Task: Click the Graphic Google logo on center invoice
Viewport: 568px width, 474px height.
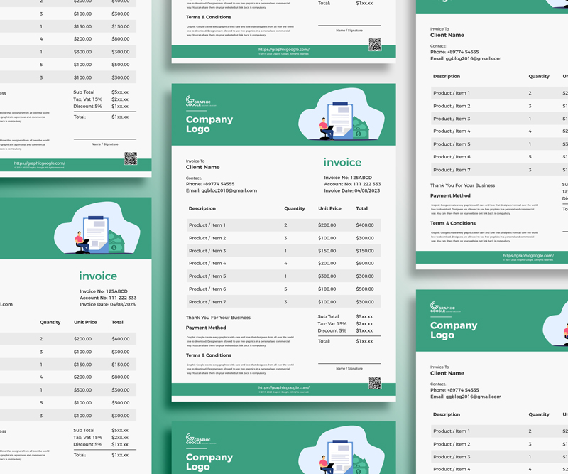Action: pyautogui.click(x=197, y=102)
